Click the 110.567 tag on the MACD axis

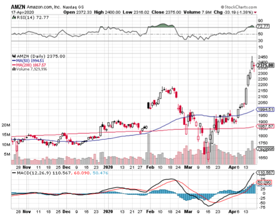pyautogui.click(x=266, y=172)
